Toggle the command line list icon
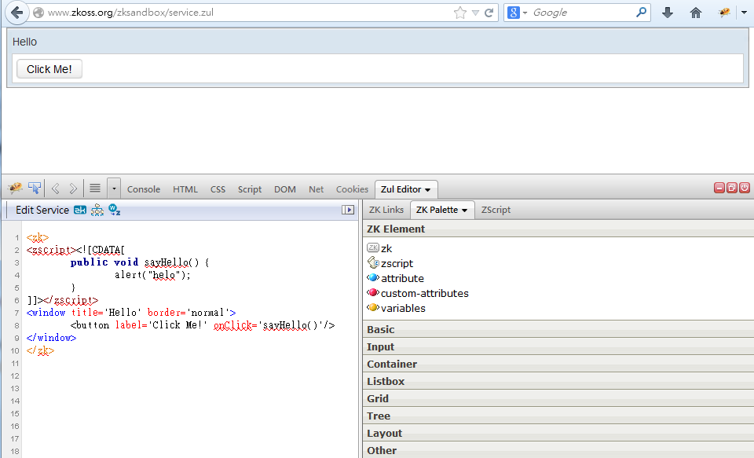 click(x=95, y=188)
